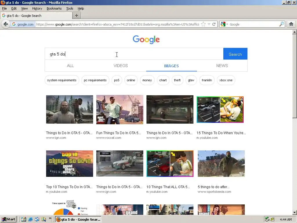The width and height of the screenshot is (297, 223).
Task: Open the '5 things to do after' thumbnail
Action: coord(221,163)
